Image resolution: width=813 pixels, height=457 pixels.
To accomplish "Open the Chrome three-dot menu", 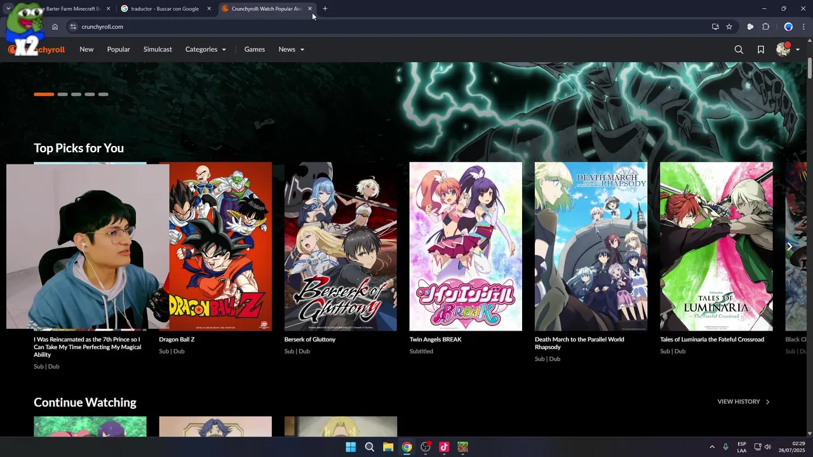I will pos(804,27).
